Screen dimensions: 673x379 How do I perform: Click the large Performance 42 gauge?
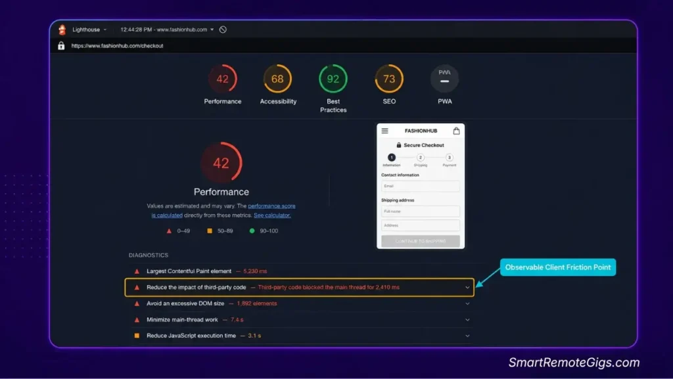pos(221,163)
